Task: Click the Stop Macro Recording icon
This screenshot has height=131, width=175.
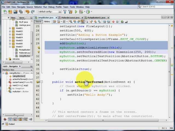Action: coord(117,22)
